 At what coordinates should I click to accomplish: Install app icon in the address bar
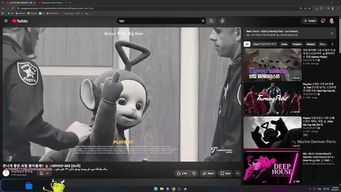(x=305, y=8)
